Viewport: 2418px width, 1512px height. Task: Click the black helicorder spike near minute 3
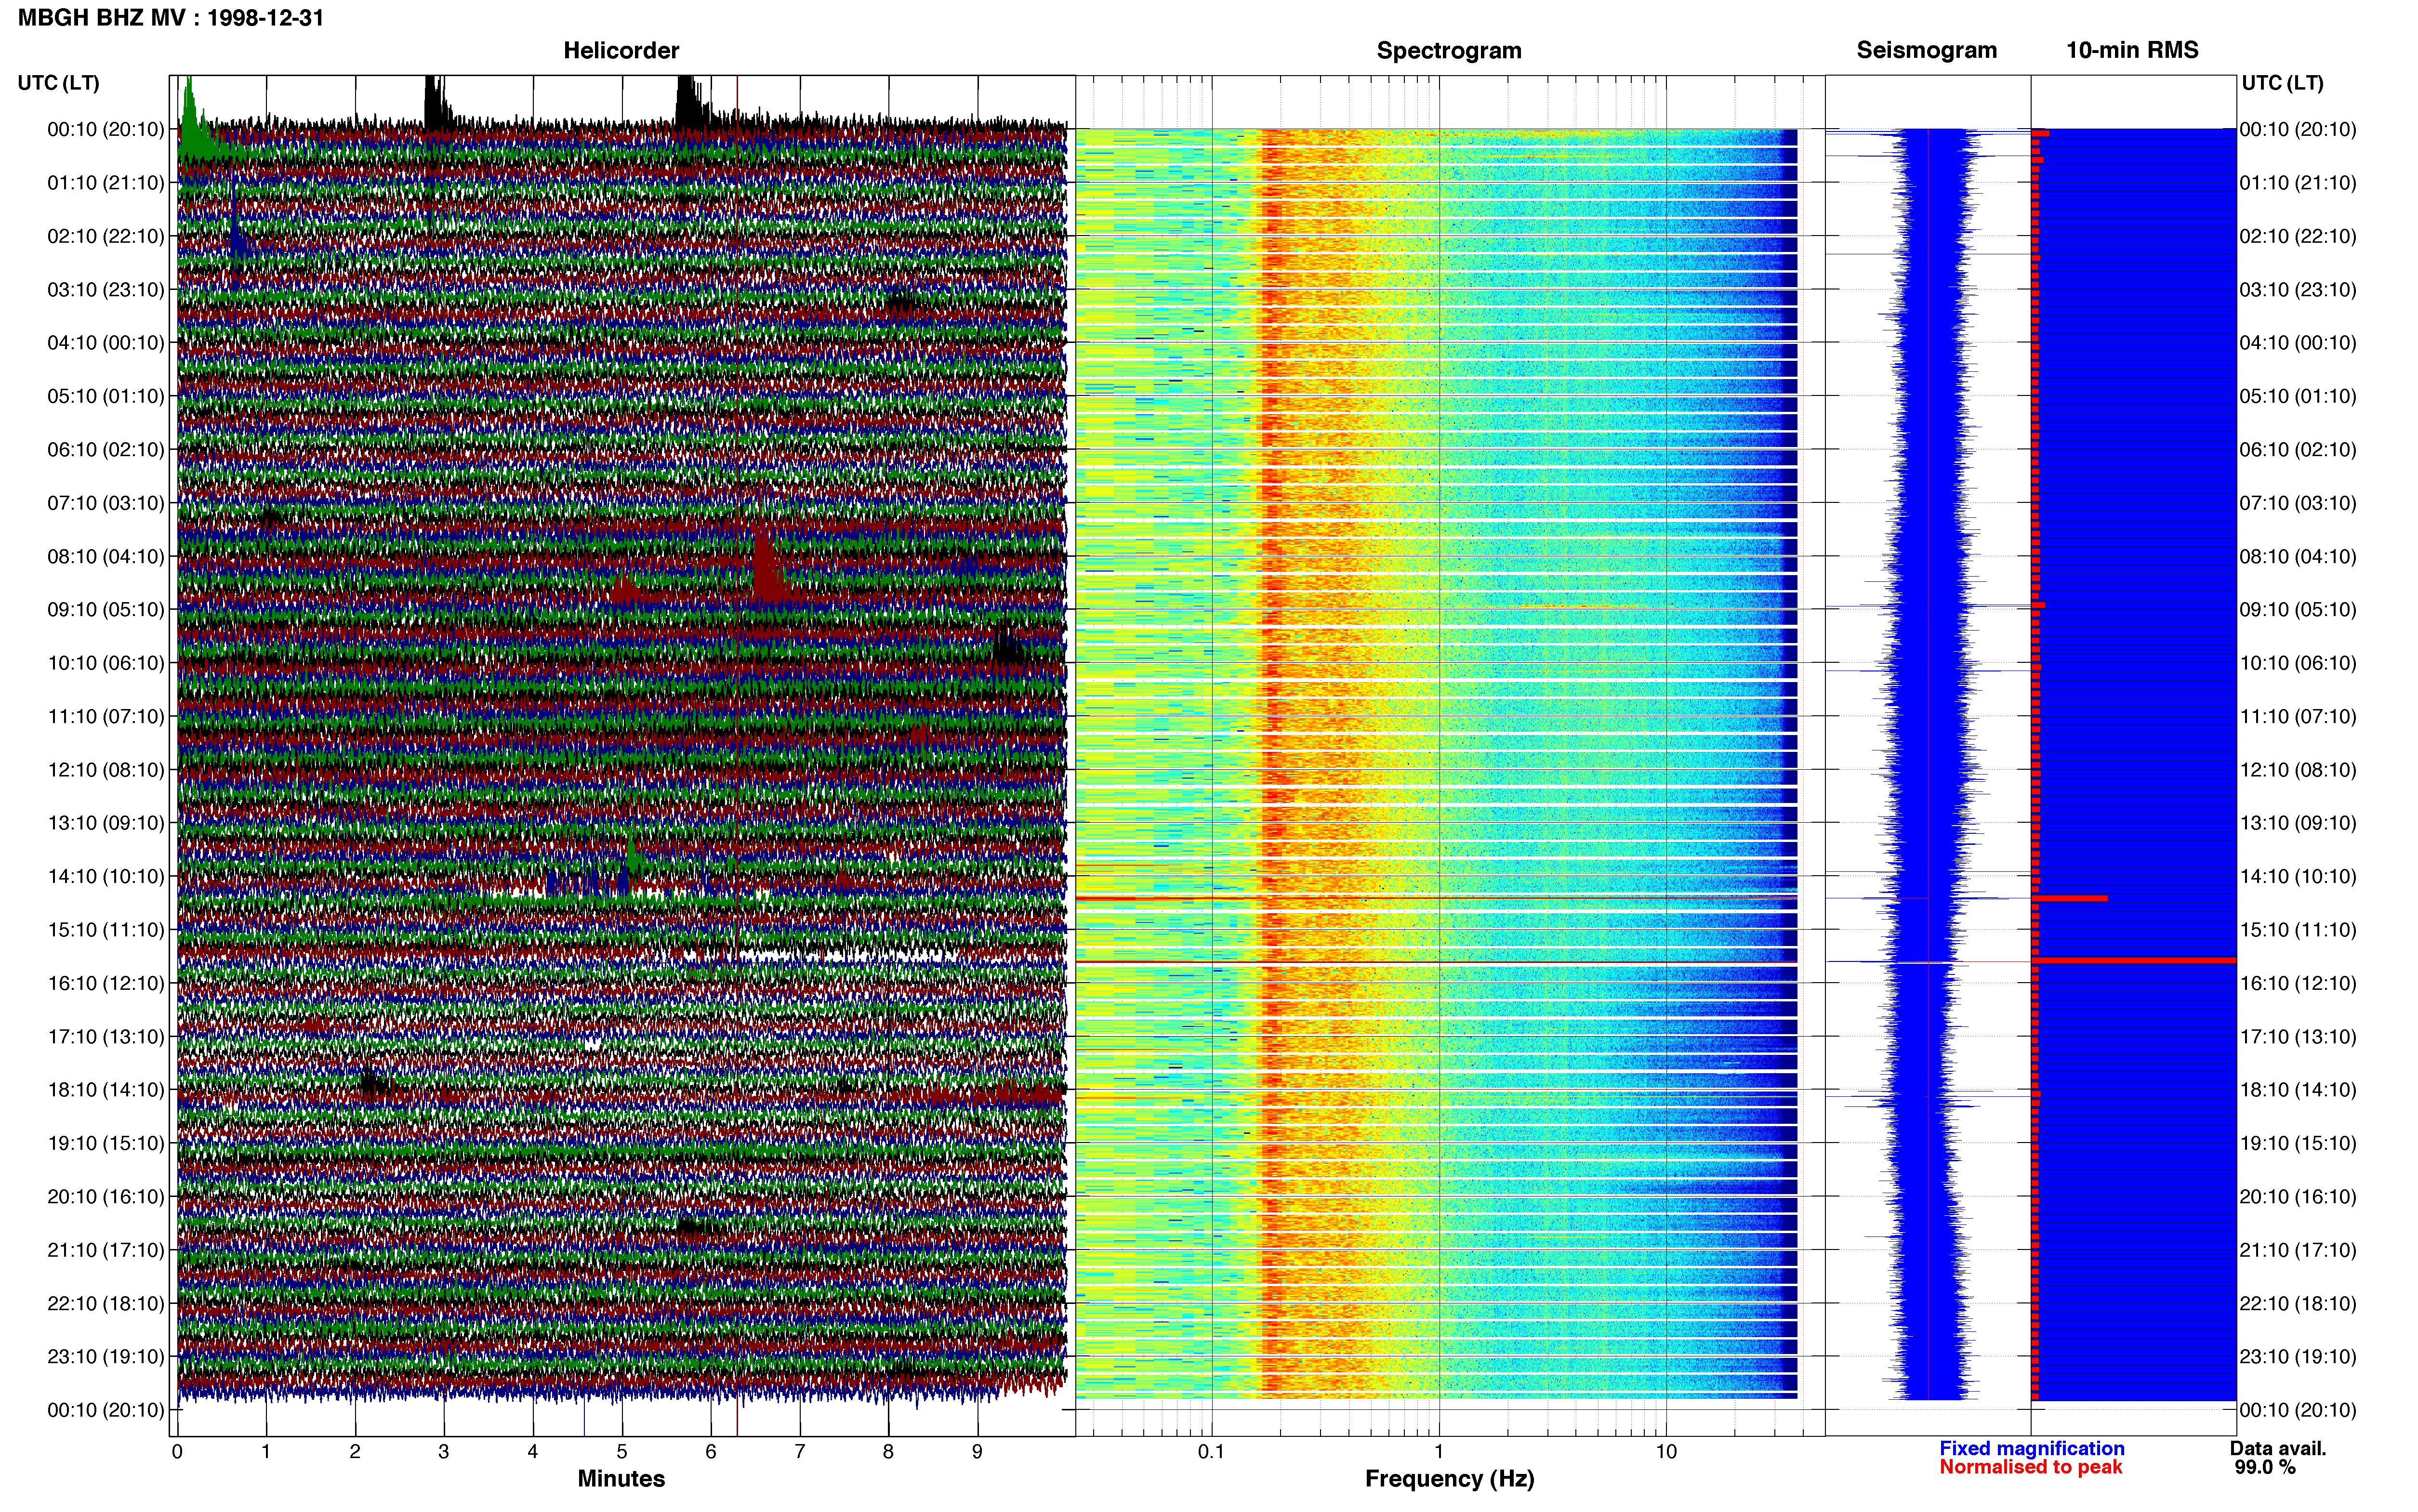pos(436,102)
